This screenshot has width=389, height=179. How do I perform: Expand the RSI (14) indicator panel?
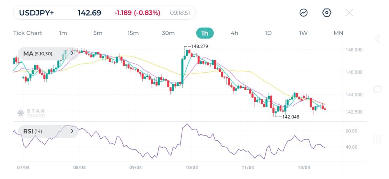point(72,131)
